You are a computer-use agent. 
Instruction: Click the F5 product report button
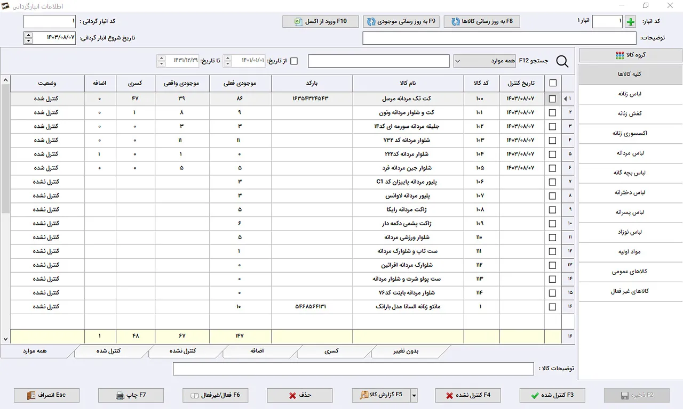(x=381, y=395)
